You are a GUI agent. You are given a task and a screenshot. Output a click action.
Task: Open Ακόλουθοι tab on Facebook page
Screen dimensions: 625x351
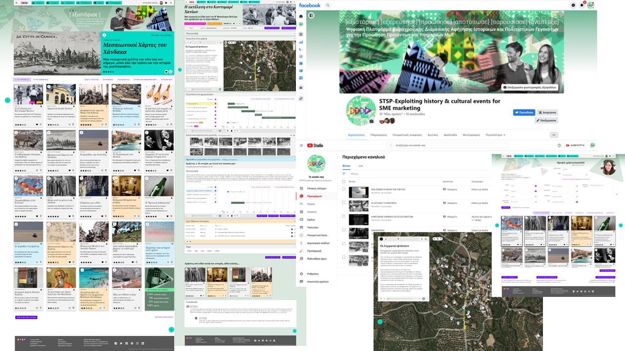click(451, 135)
